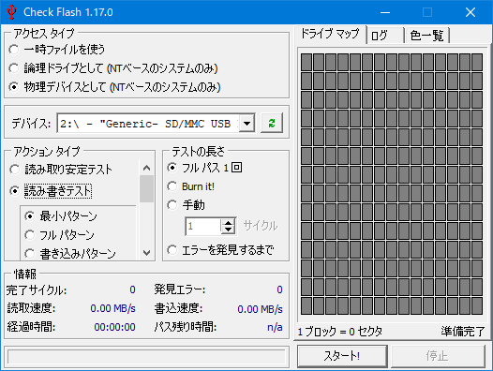This screenshot has height=371, width=493.
Task: Click the 1 ブロック = 0 セクタ text
Action: coord(340,332)
